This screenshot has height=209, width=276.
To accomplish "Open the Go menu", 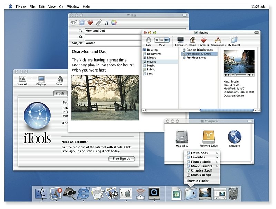I will pos(61,7).
